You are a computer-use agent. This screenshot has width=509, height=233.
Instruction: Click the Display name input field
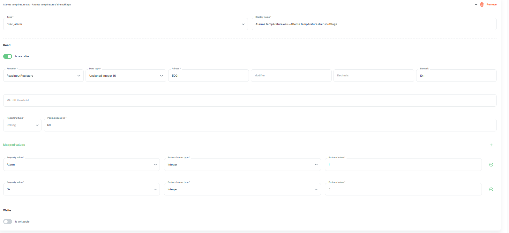[374, 24]
